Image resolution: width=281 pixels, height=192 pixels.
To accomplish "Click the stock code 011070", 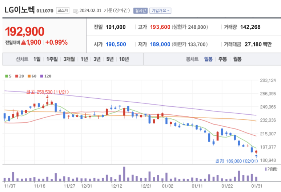I will pos(45,11).
